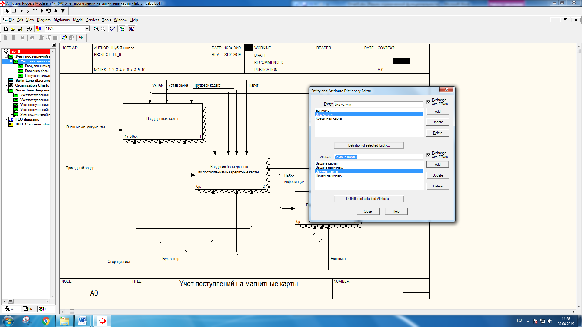Toggle Entity Exchange with ERwin checkbox
Image resolution: width=582 pixels, height=327 pixels.
point(428,102)
